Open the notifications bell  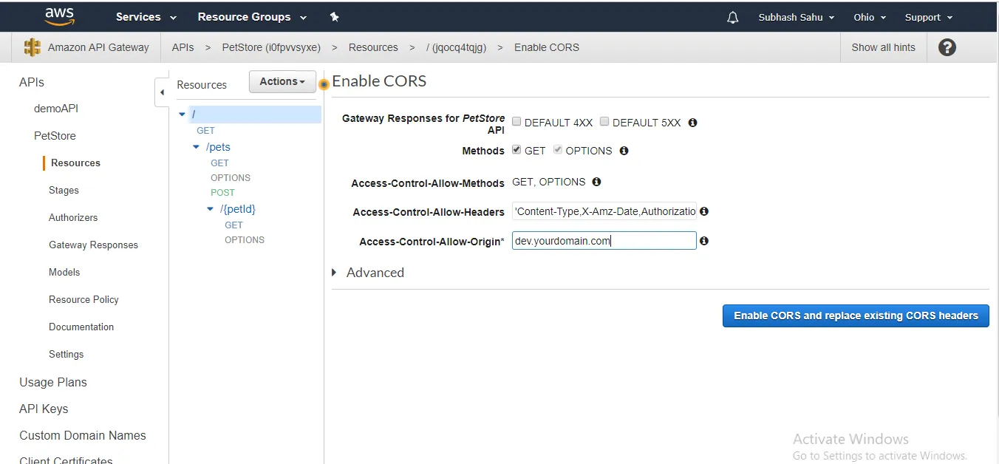(732, 18)
